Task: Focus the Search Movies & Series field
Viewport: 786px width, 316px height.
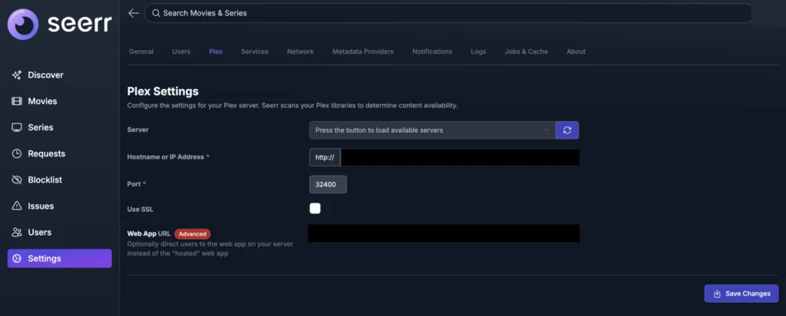Action: (447, 13)
